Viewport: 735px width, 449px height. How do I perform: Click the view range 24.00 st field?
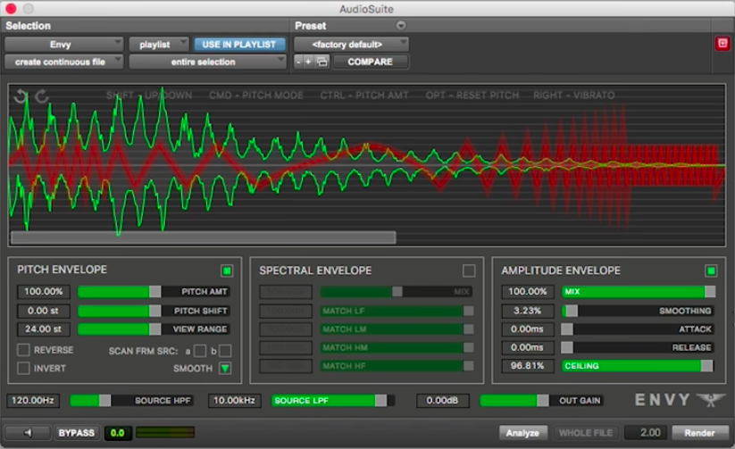(44, 329)
